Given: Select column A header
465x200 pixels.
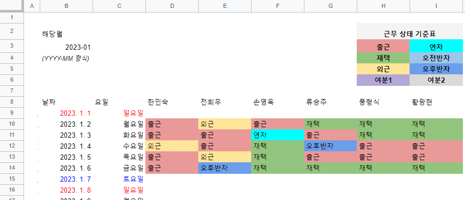Looking at the screenshot, I should 32,6.
